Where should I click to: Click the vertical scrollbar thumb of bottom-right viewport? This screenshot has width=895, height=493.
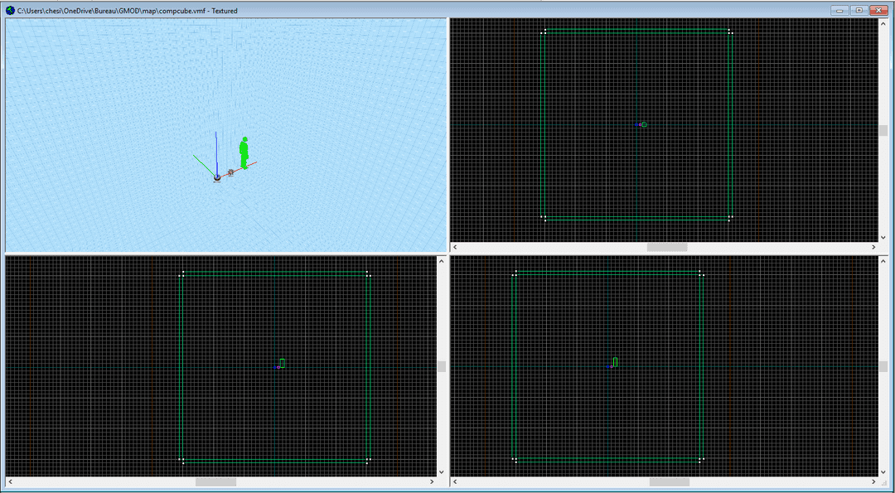883,366
